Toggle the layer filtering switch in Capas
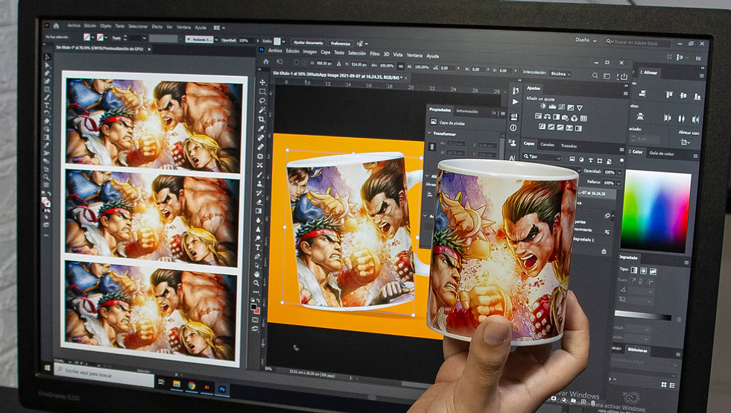731x413 pixels. pyautogui.click(x=621, y=160)
